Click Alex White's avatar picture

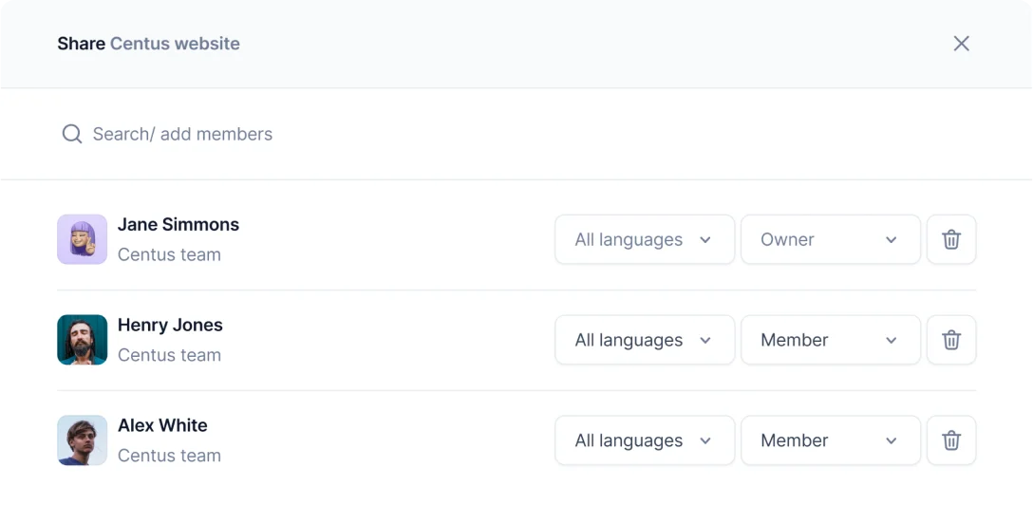(x=83, y=440)
